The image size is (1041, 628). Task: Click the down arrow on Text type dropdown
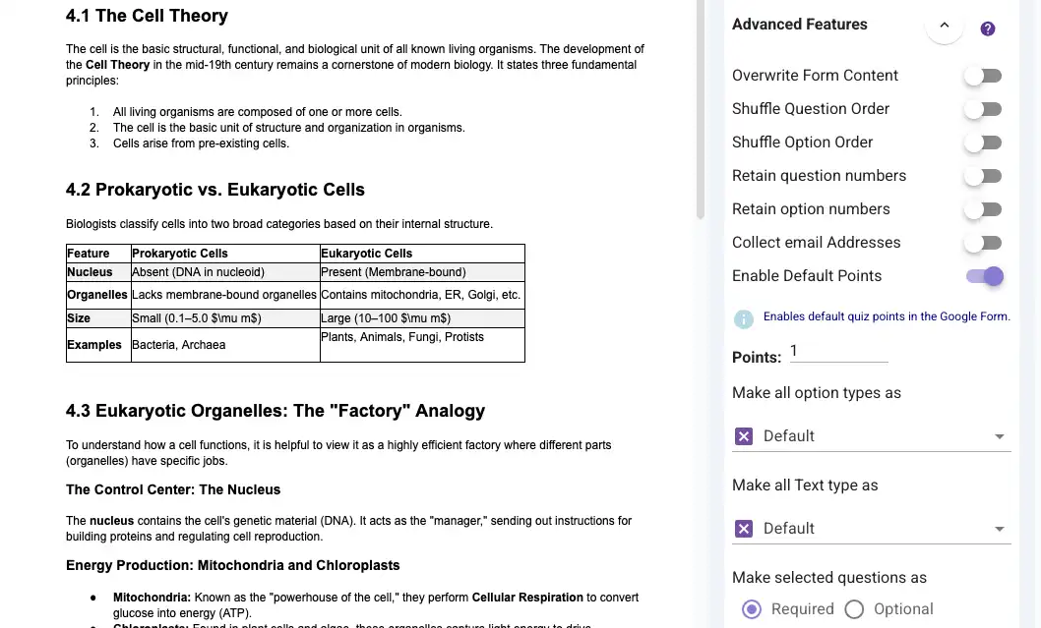click(1000, 528)
